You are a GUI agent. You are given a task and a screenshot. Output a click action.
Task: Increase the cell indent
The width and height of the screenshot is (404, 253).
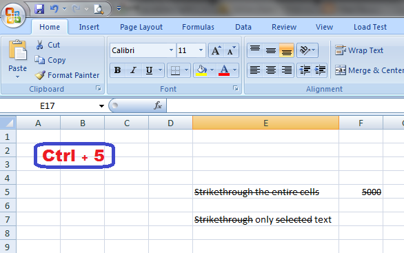coord(320,70)
